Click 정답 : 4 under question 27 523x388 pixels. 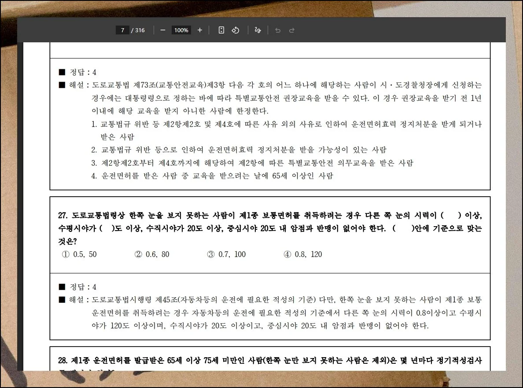click(x=77, y=287)
